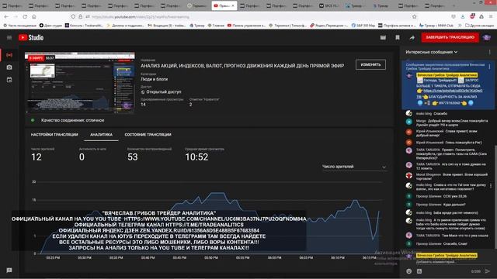
Task: Bookmark page with the star icon
Action: 414,16
